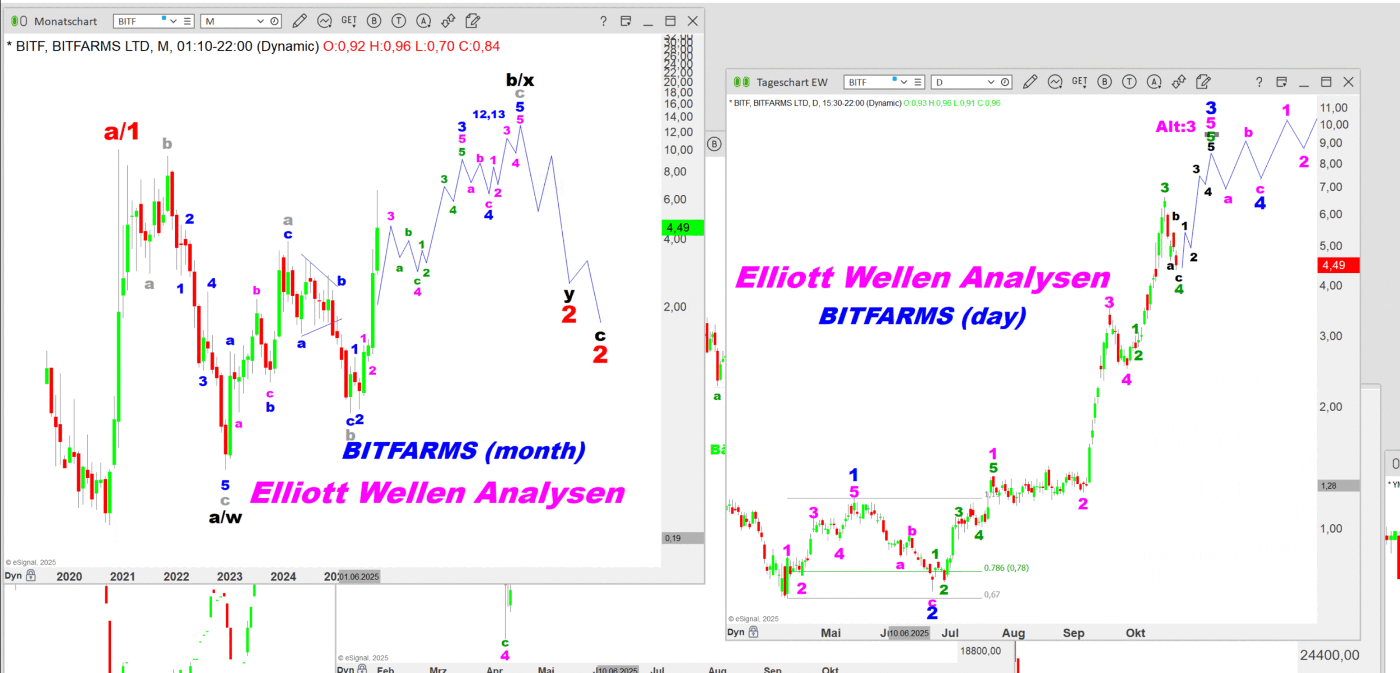Open the circled A menu in Monatschart
This screenshot has height=673, width=1400.
point(423,21)
